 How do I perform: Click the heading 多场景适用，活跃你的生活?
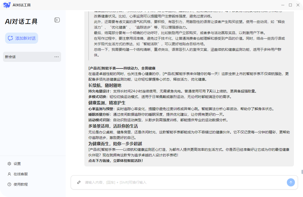click(113, 126)
